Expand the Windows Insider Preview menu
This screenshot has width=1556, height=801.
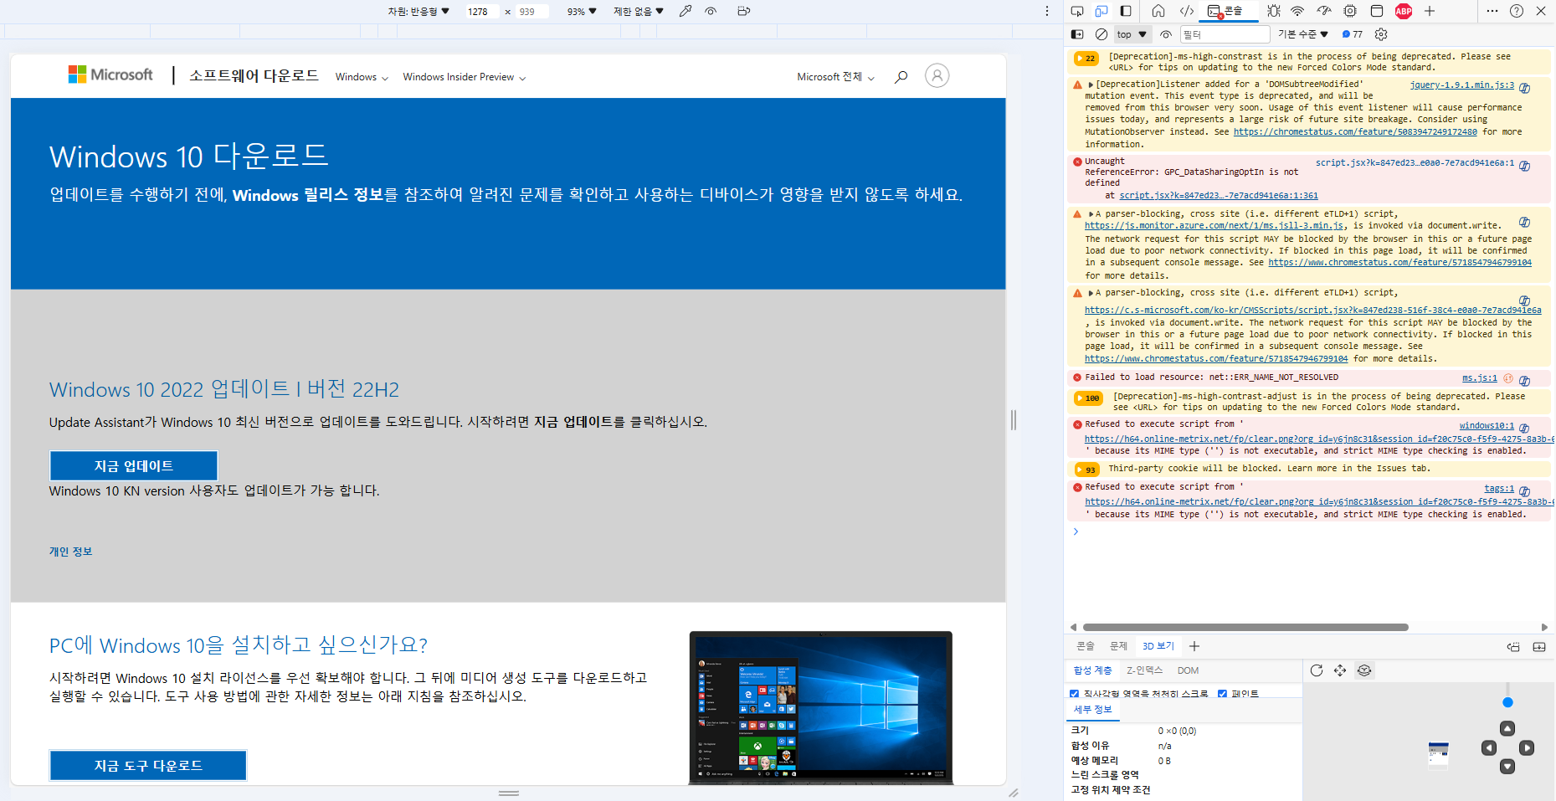tap(465, 77)
